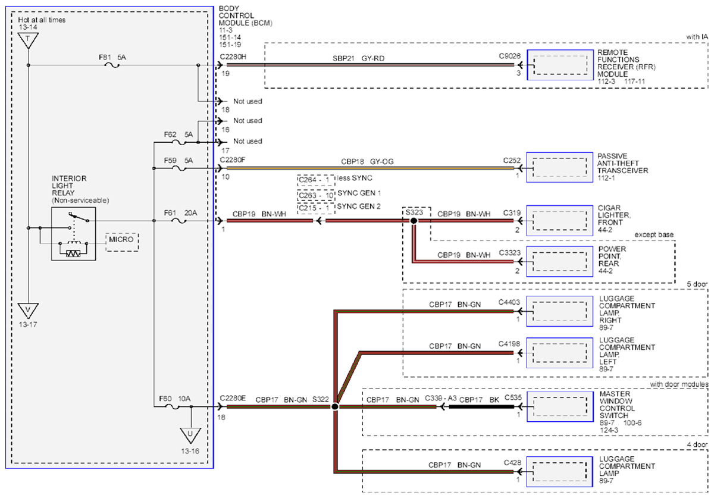The image size is (714, 498).
Task: Click the V ground triangle symbol 13-17
Action: click(x=27, y=310)
